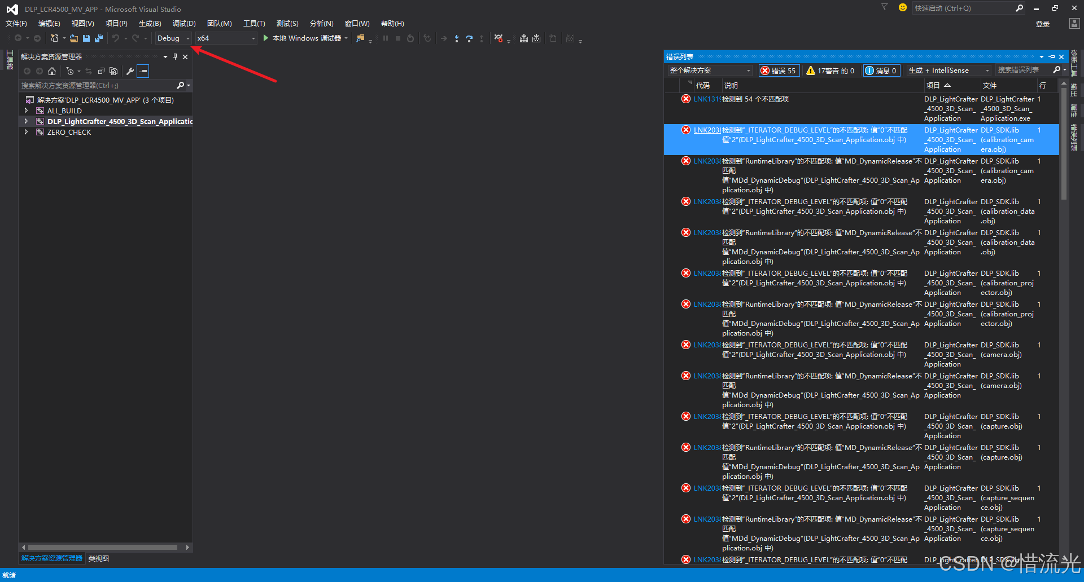Collapse all nodes in Solution Explorer

[x=101, y=71]
